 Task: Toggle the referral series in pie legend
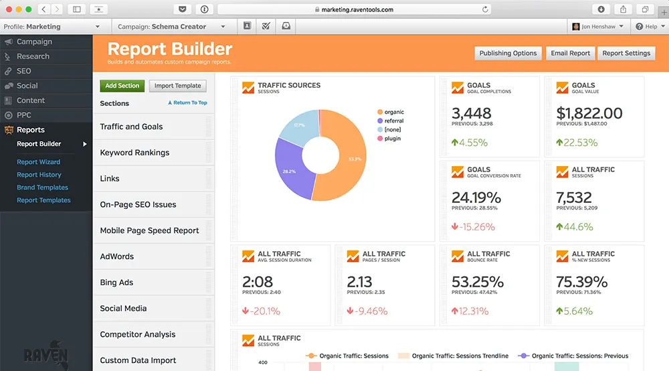(x=393, y=121)
